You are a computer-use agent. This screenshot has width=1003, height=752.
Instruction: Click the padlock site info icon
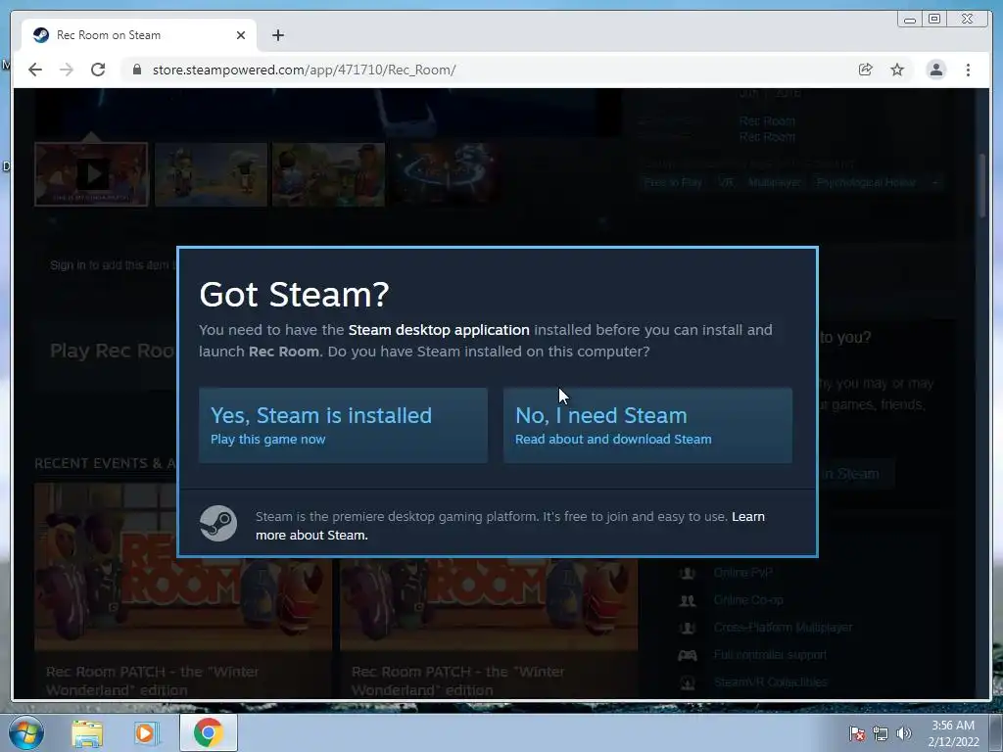(x=136, y=70)
